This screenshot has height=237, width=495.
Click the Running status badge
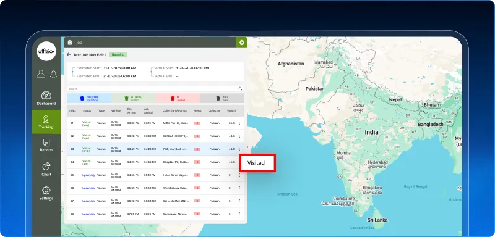tap(118, 54)
